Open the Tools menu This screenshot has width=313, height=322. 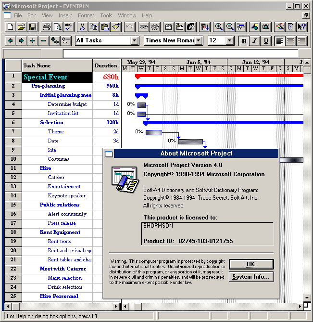click(x=106, y=15)
